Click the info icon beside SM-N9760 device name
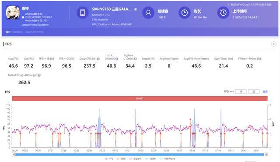The image size is (280, 162). coord(136,9)
